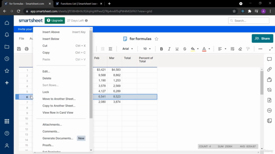Toggle Strikethrough formatting
275x154 pixels.
pos(185,49)
